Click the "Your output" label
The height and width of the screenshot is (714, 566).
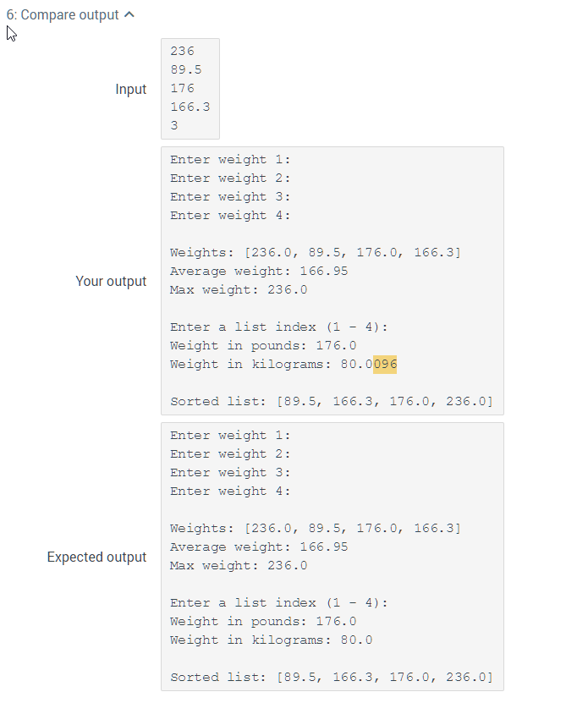[111, 281]
